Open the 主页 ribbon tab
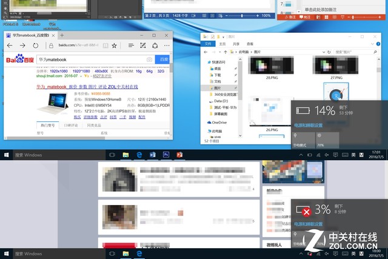This screenshot has height=259, width=388. [x=222, y=44]
